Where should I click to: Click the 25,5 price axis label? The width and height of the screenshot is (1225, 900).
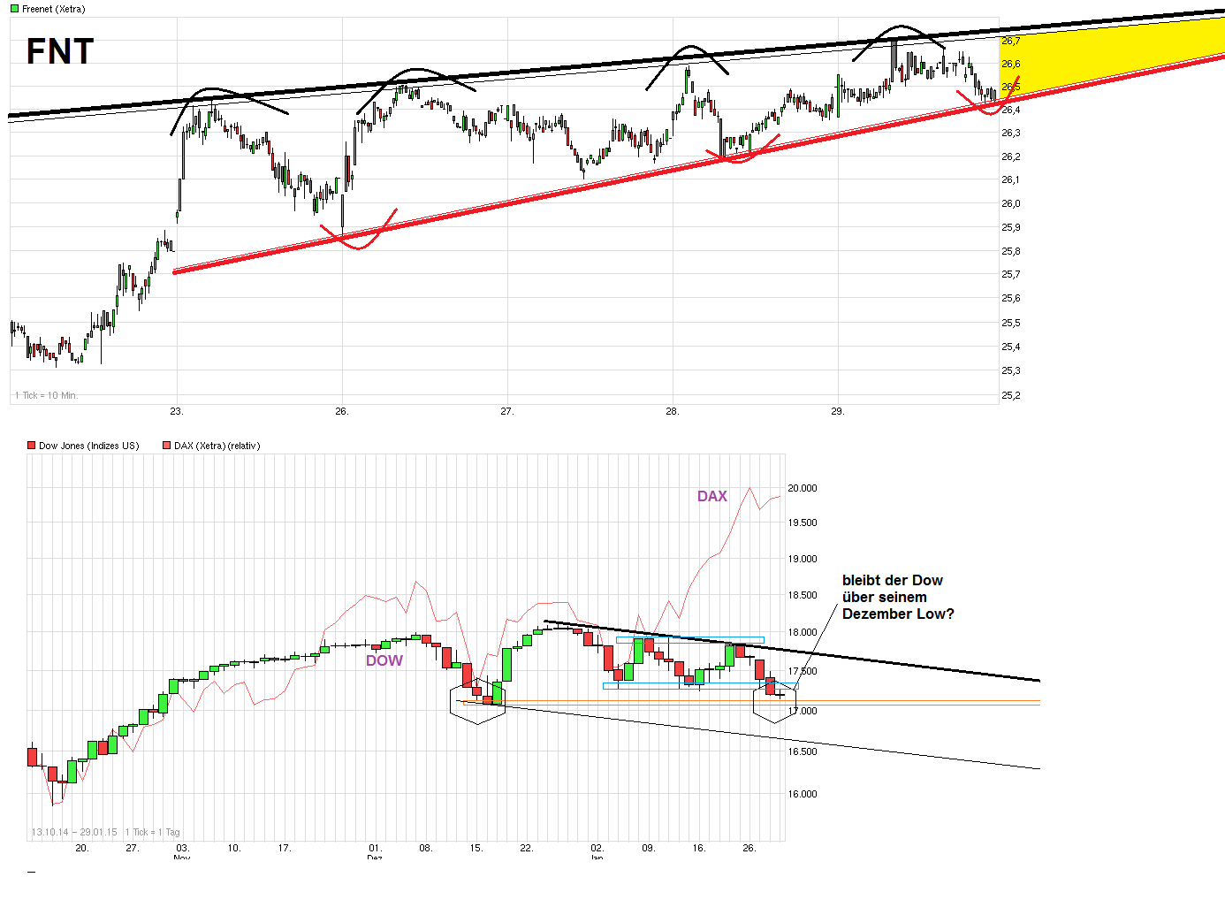(x=1011, y=323)
